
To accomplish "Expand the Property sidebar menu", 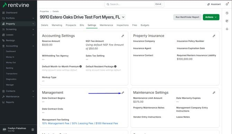I will [18, 24].
